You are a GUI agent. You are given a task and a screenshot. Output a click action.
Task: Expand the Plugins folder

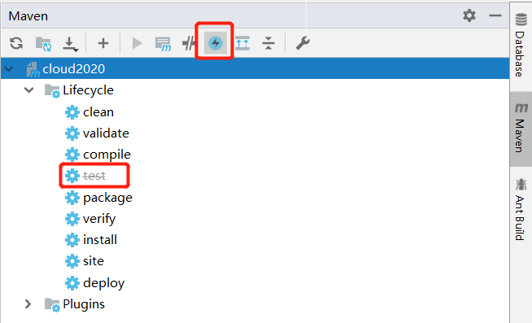(28, 304)
